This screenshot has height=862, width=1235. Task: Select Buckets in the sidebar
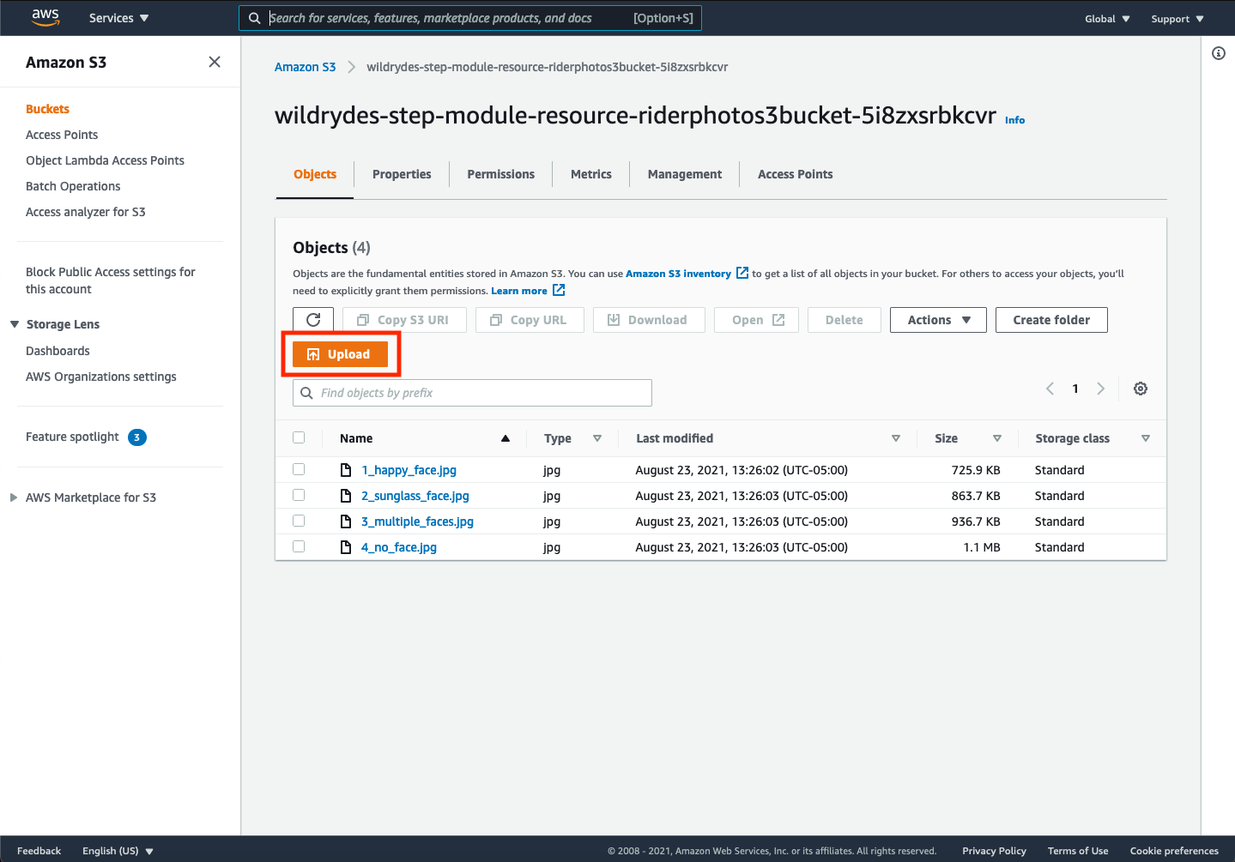(47, 109)
